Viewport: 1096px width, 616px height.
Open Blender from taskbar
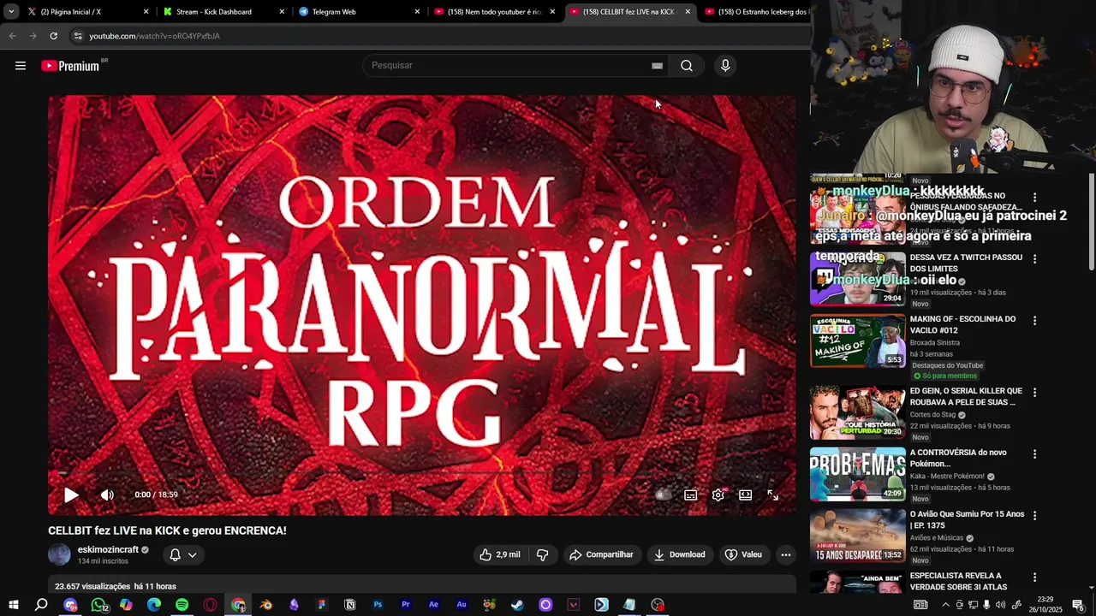tap(266, 605)
